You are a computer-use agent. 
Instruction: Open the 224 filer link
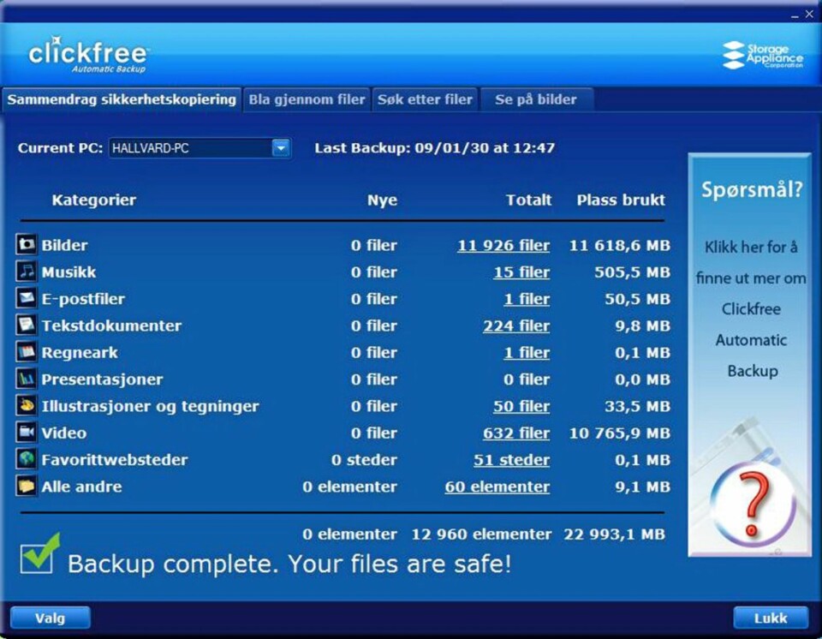tap(516, 325)
